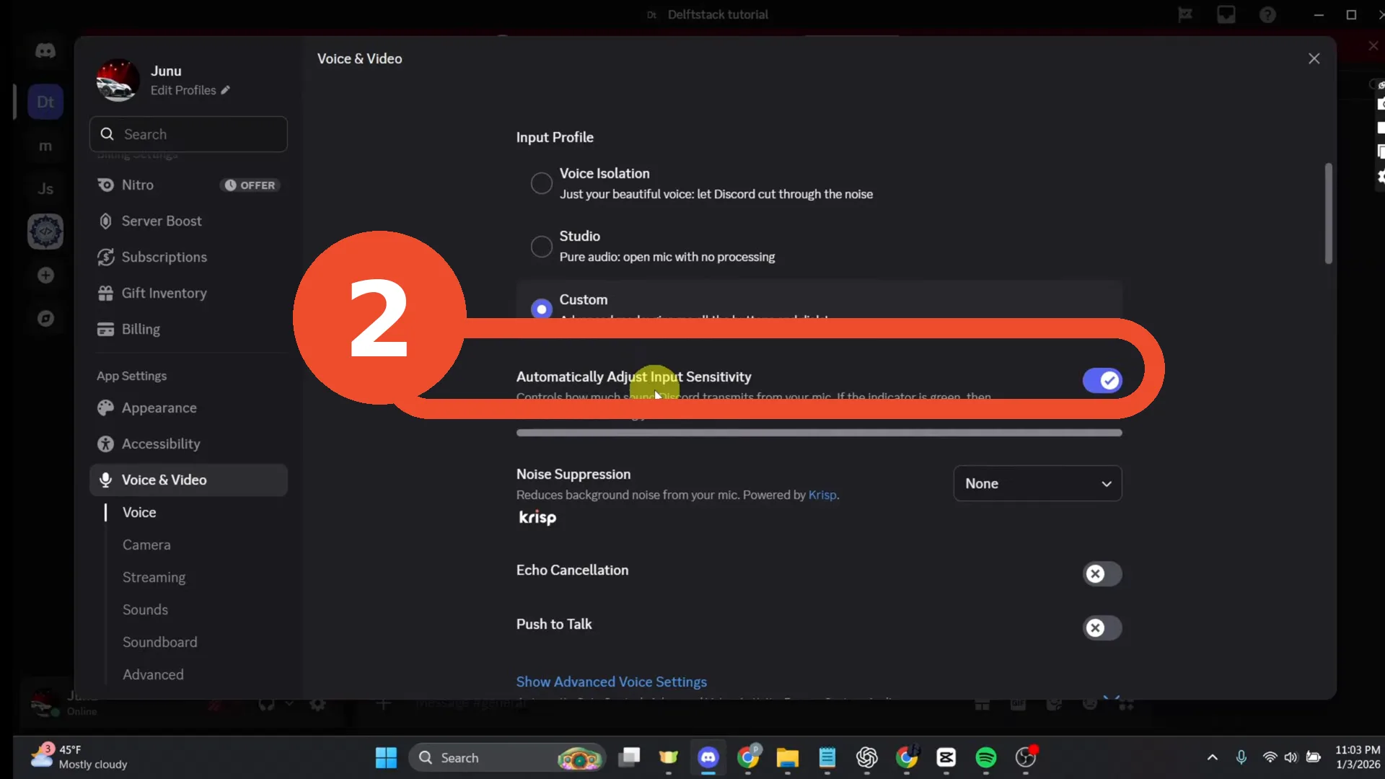This screenshot has width=1385, height=779.
Task: Open the explore servers compass icon
Action: pos(45,318)
